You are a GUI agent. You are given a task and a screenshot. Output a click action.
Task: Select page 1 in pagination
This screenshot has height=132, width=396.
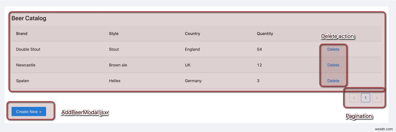pos(365,98)
